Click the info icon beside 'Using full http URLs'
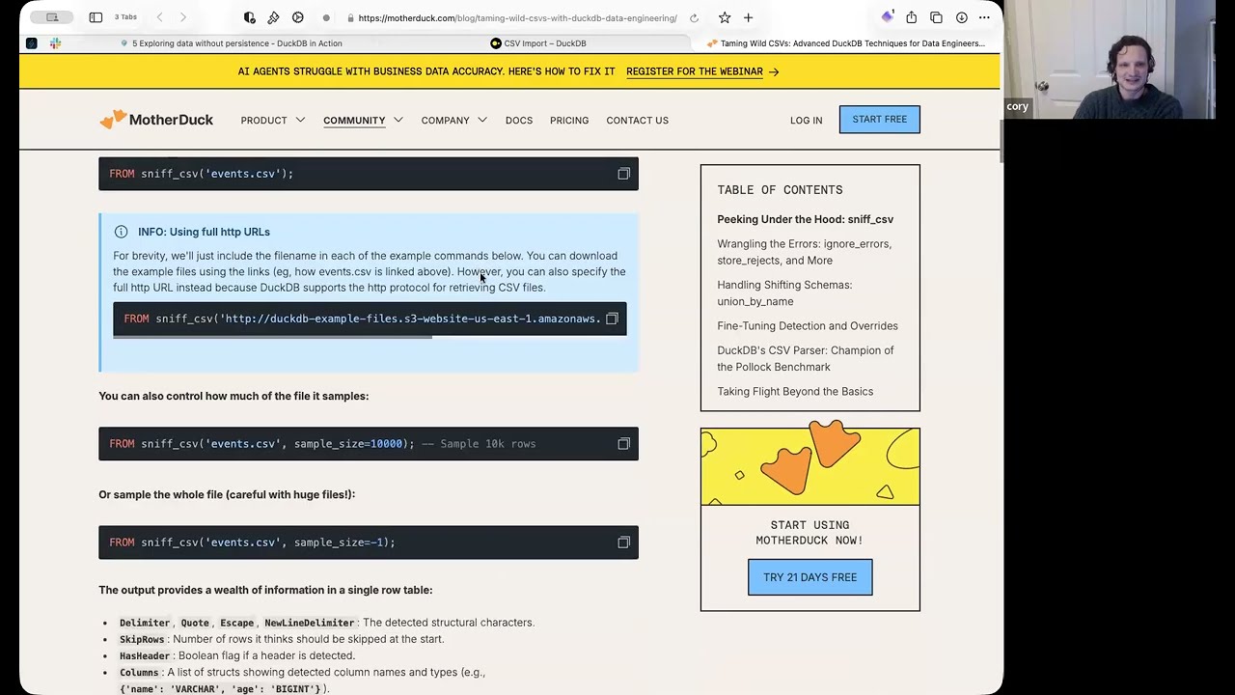This screenshot has width=1235, height=695. [x=121, y=232]
